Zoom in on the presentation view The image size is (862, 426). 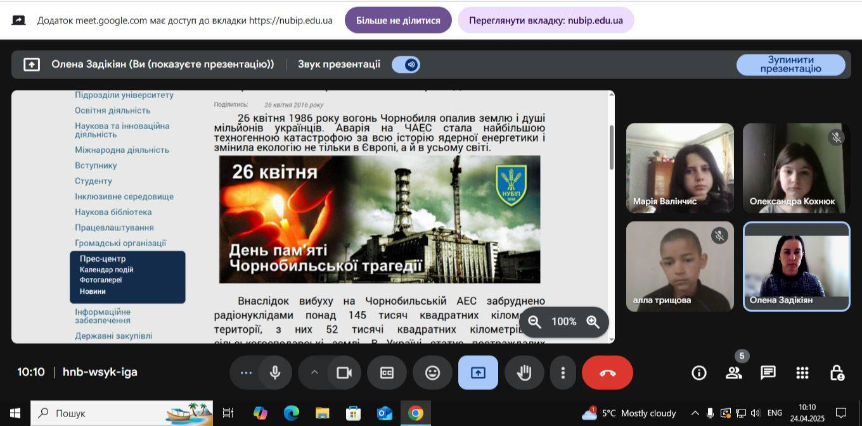[593, 322]
